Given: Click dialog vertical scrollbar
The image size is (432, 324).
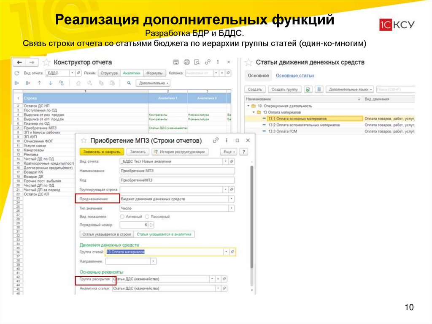Looking at the screenshot, I should [252, 217].
